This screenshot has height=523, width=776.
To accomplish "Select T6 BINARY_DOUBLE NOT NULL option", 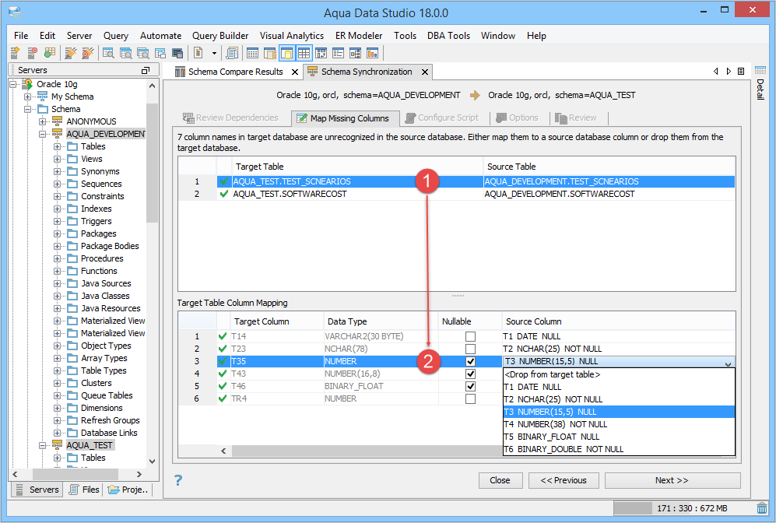I will 619,449.
